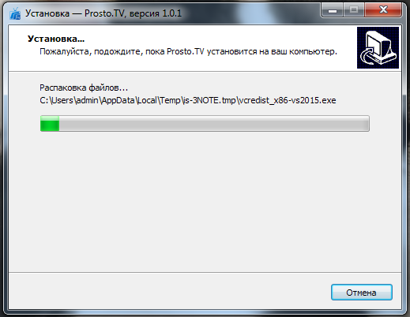Click the C:\Users\admin beginning of the path

[69, 100]
